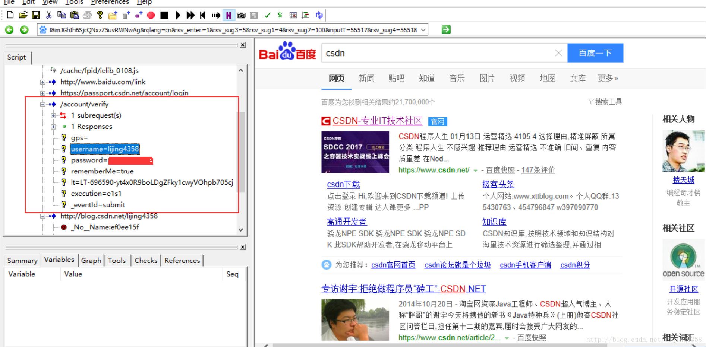Clear the Baidu search box with the X
706x347 pixels.
[x=558, y=53]
